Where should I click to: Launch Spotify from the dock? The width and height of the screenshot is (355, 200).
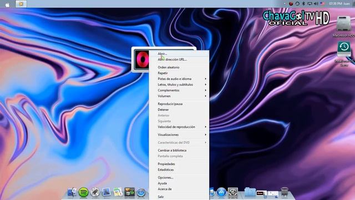tap(83, 192)
